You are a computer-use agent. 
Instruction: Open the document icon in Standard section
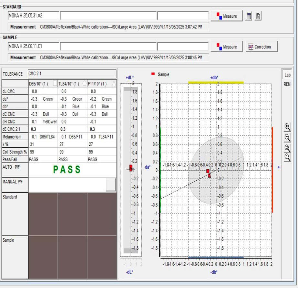(x=258, y=16)
